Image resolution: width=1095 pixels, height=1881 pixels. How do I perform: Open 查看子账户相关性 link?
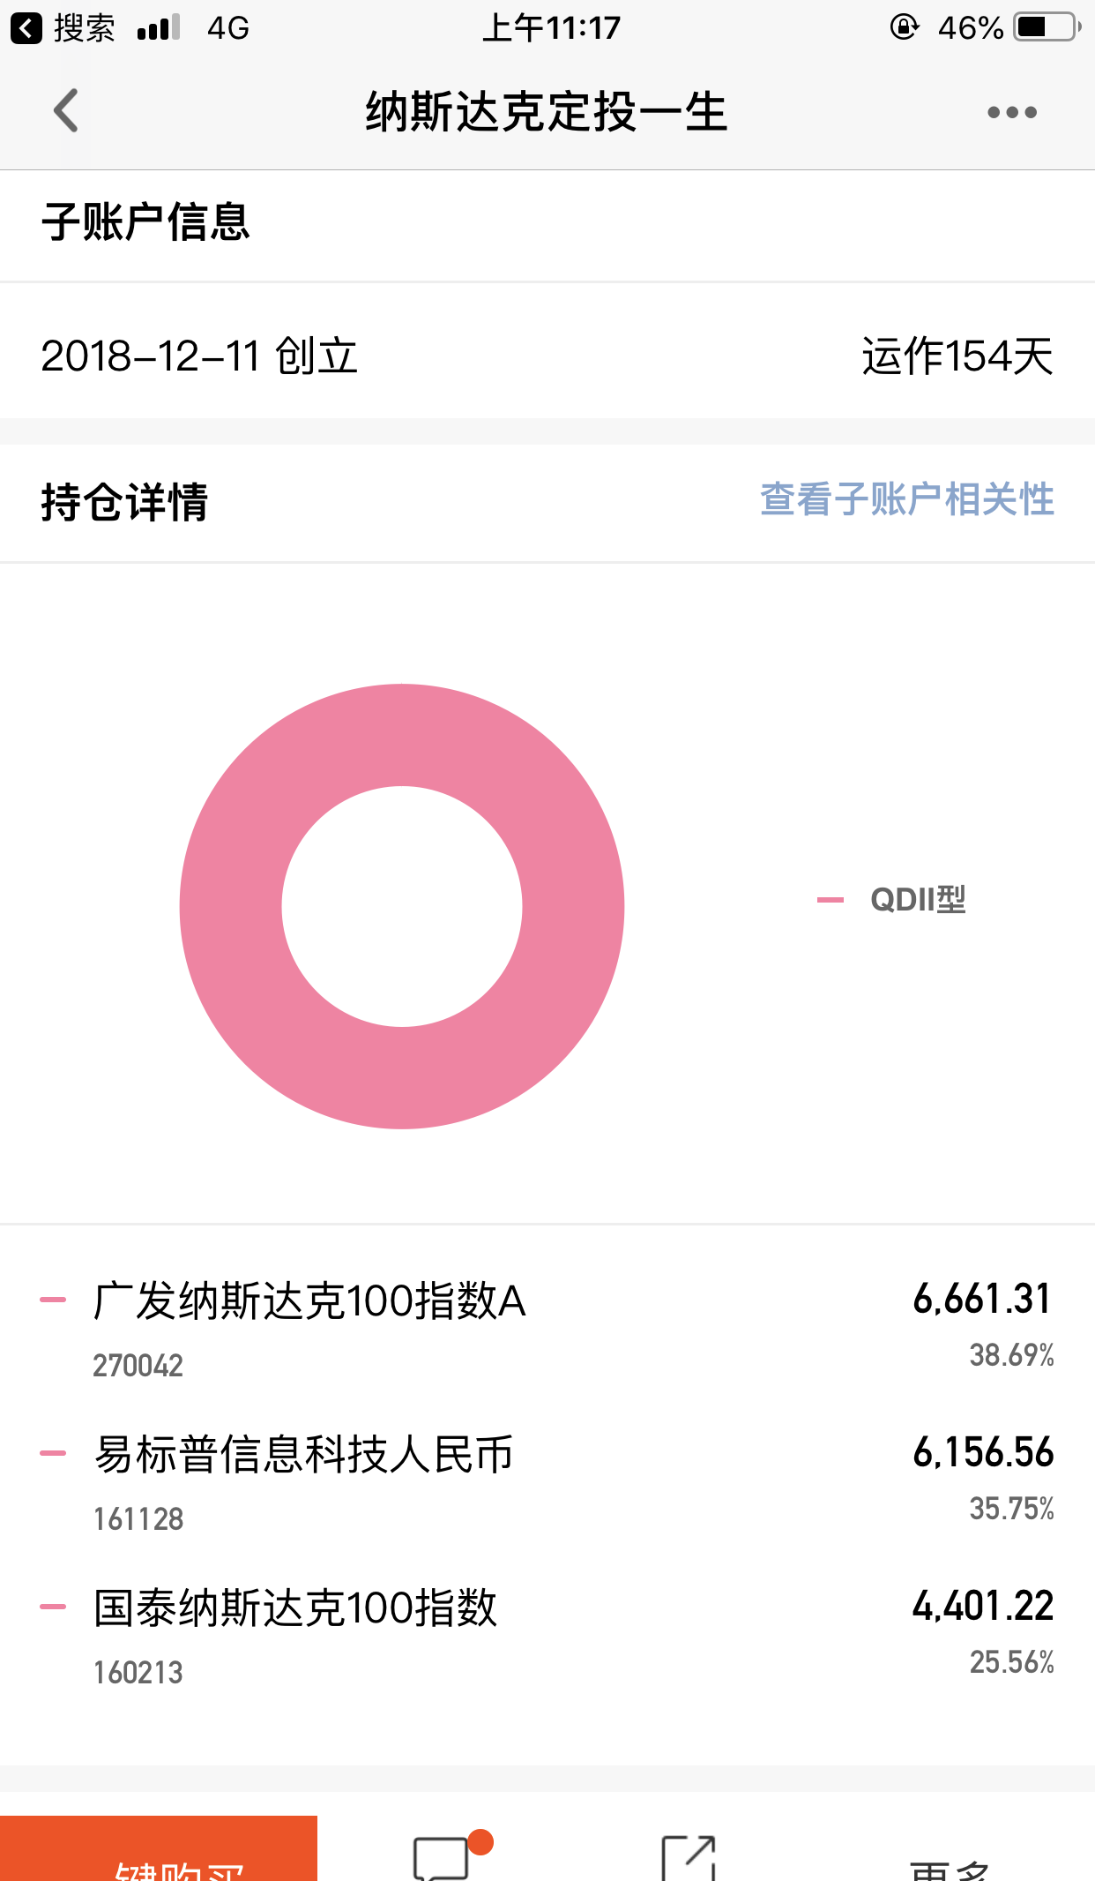click(x=907, y=499)
